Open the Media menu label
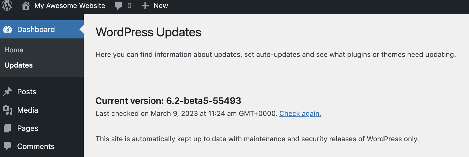The image size is (469, 157). point(28,110)
